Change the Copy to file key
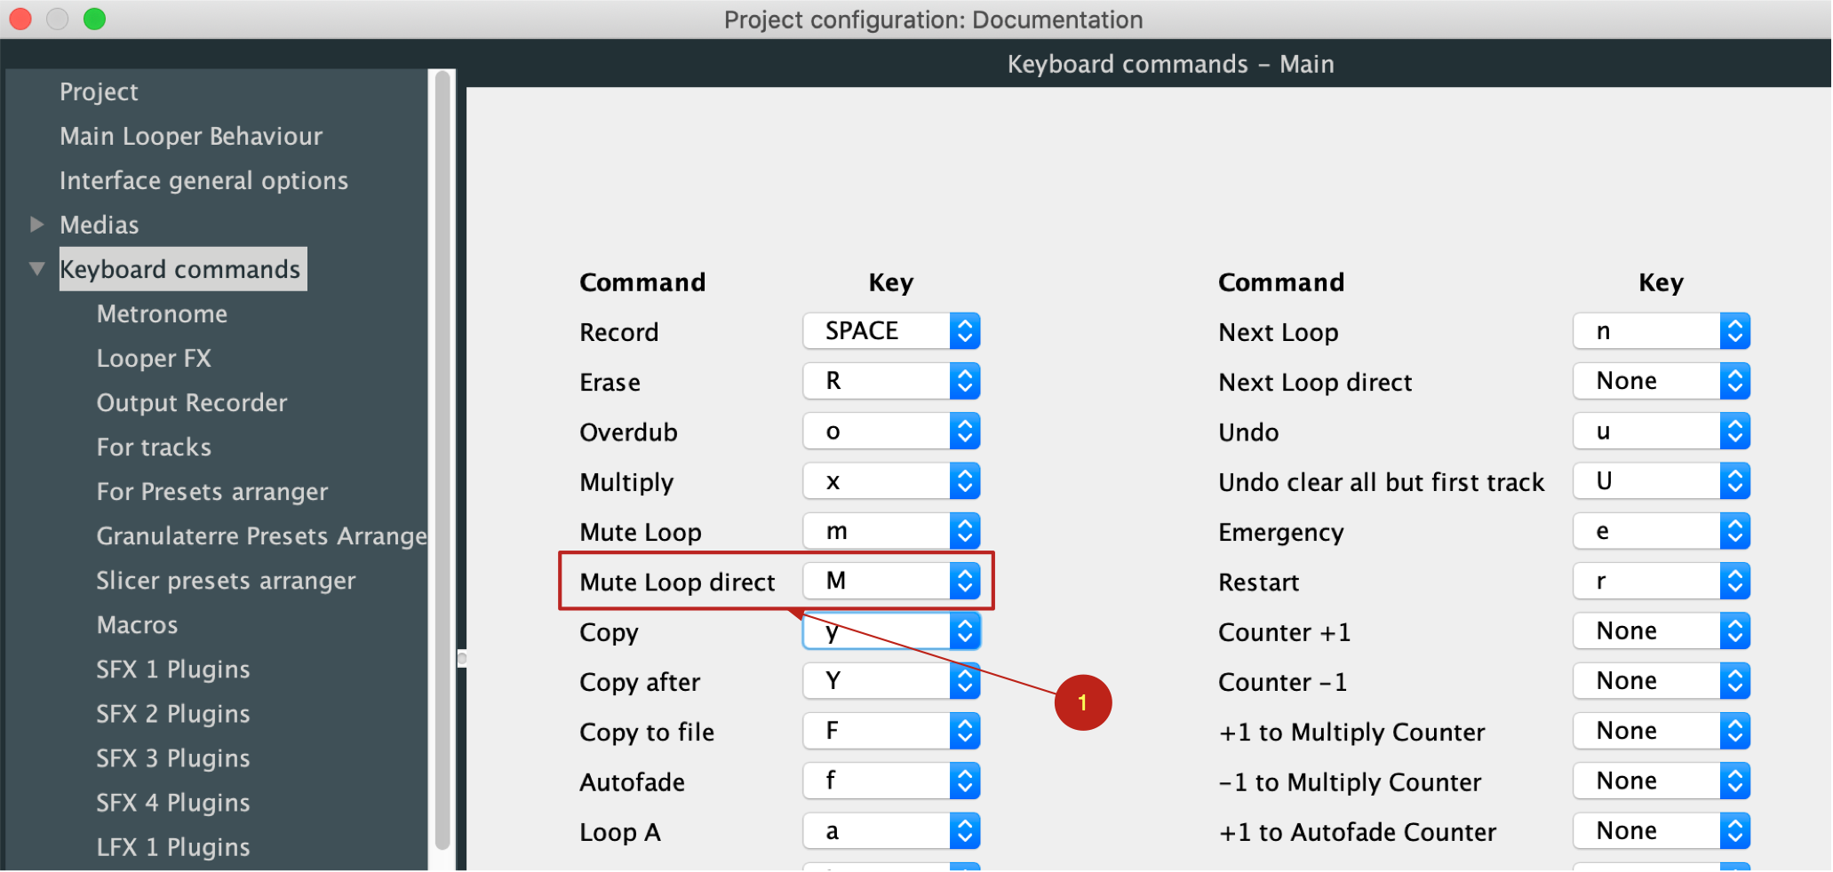 coord(891,731)
